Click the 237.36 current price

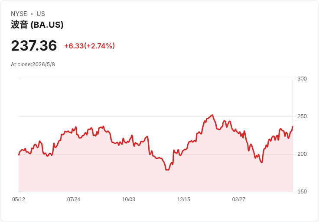pos(34,45)
